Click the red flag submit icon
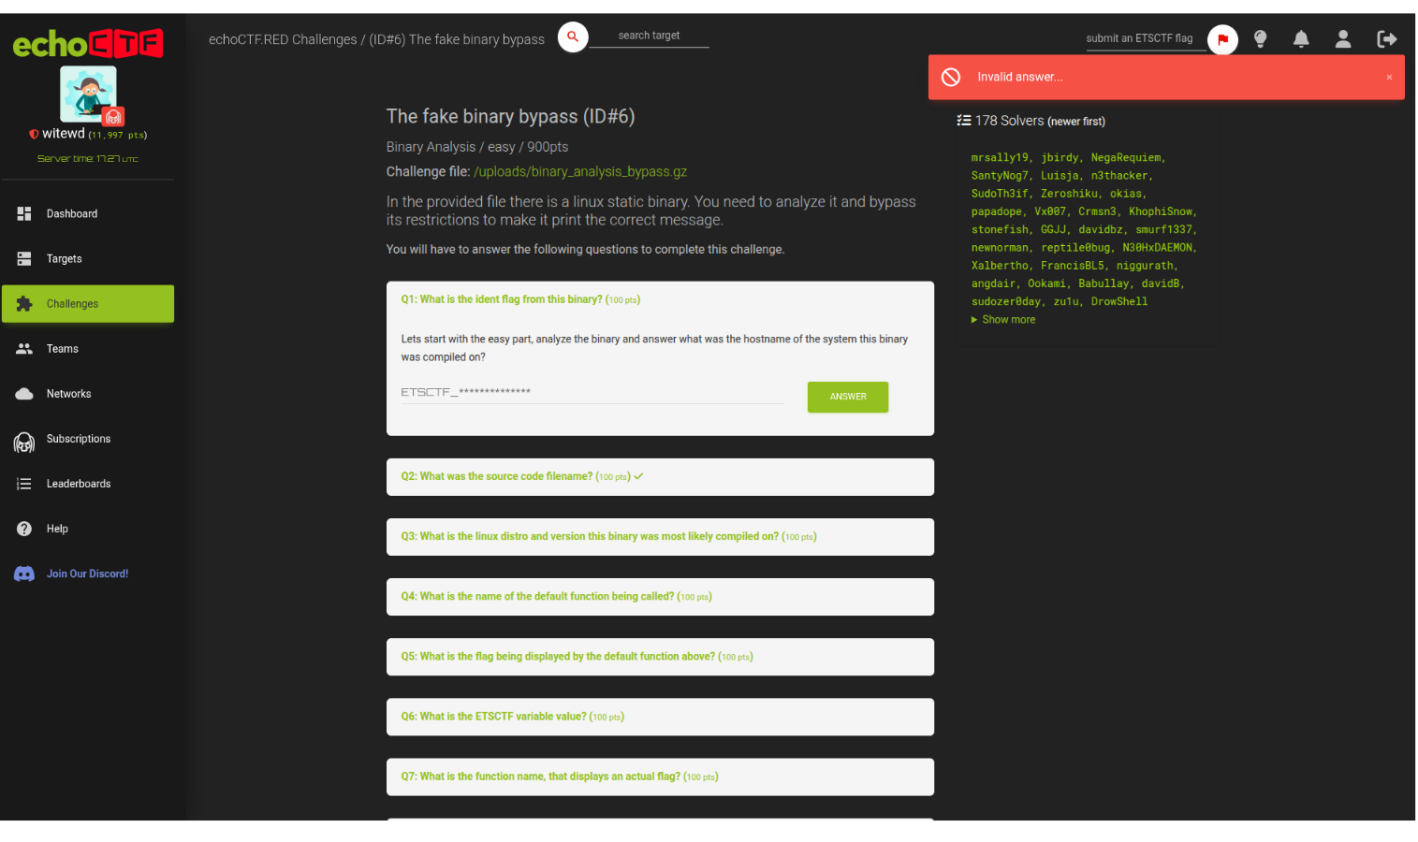Screen dimensions: 1418x842 (1222, 39)
